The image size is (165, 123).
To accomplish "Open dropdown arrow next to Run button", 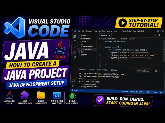I will [157, 35].
